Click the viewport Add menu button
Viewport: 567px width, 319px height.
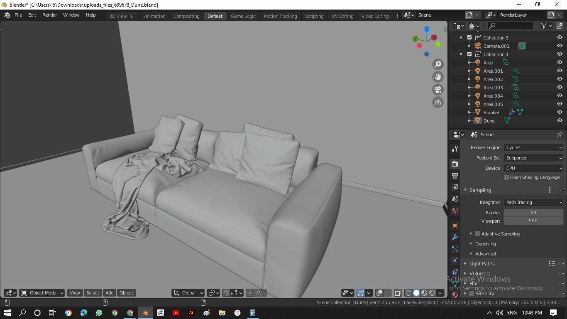tap(109, 293)
